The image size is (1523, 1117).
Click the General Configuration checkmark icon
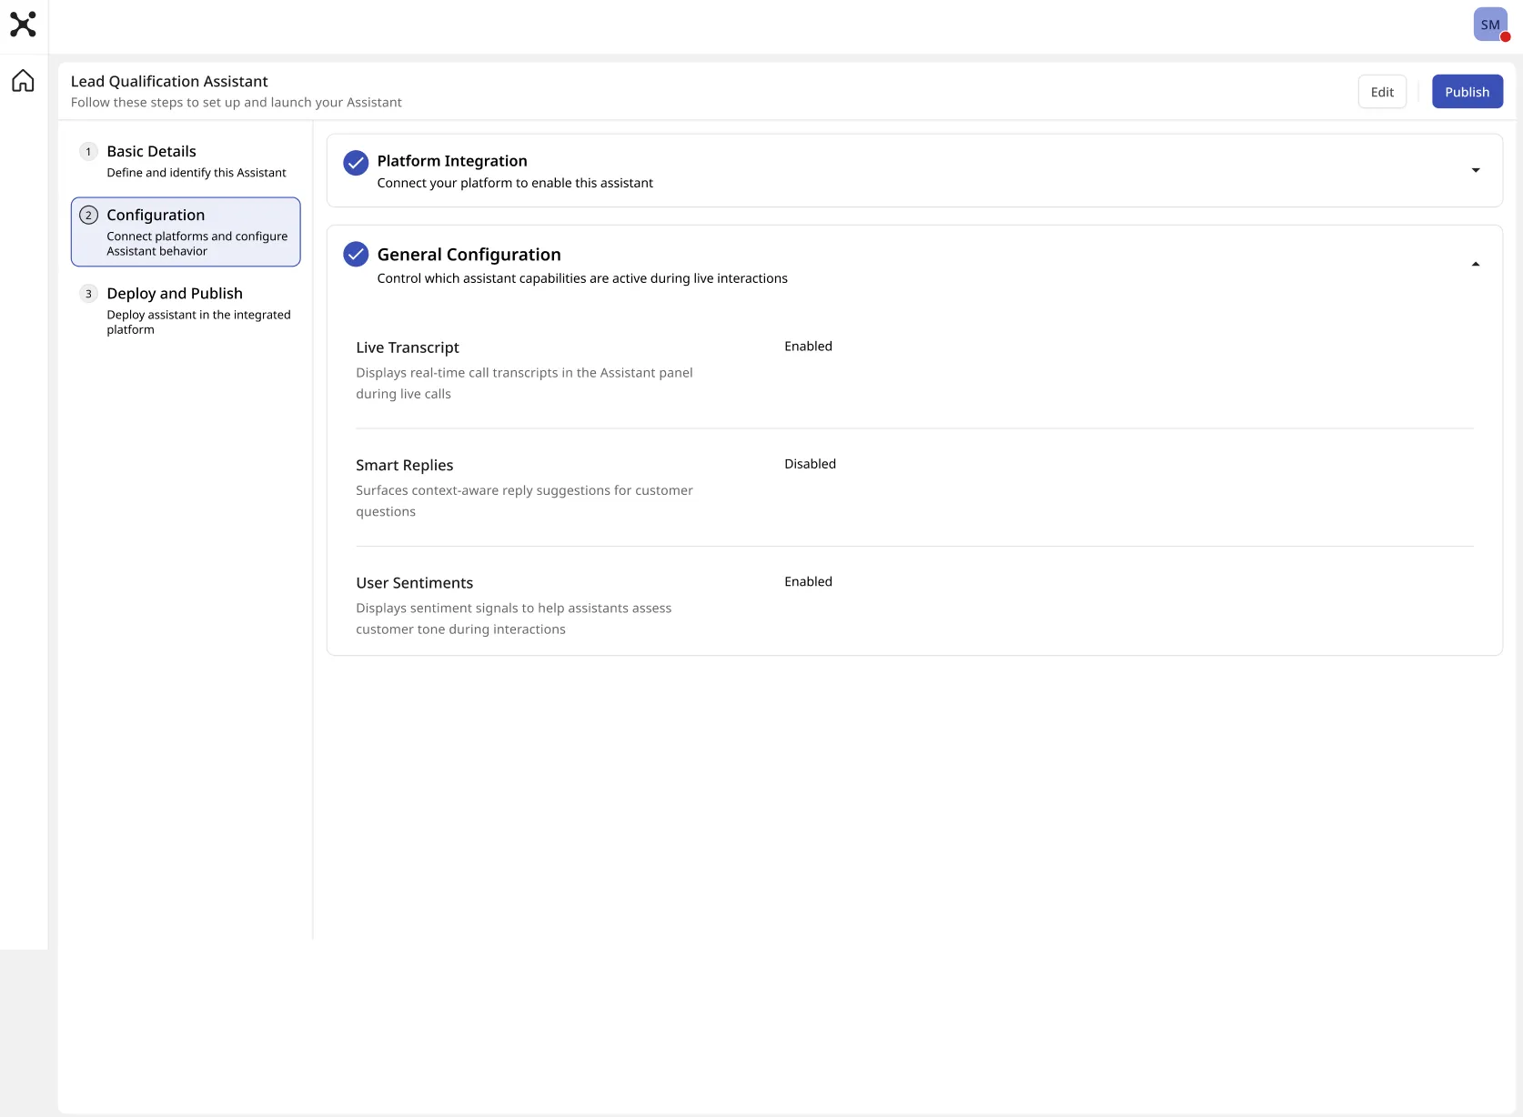coord(356,254)
